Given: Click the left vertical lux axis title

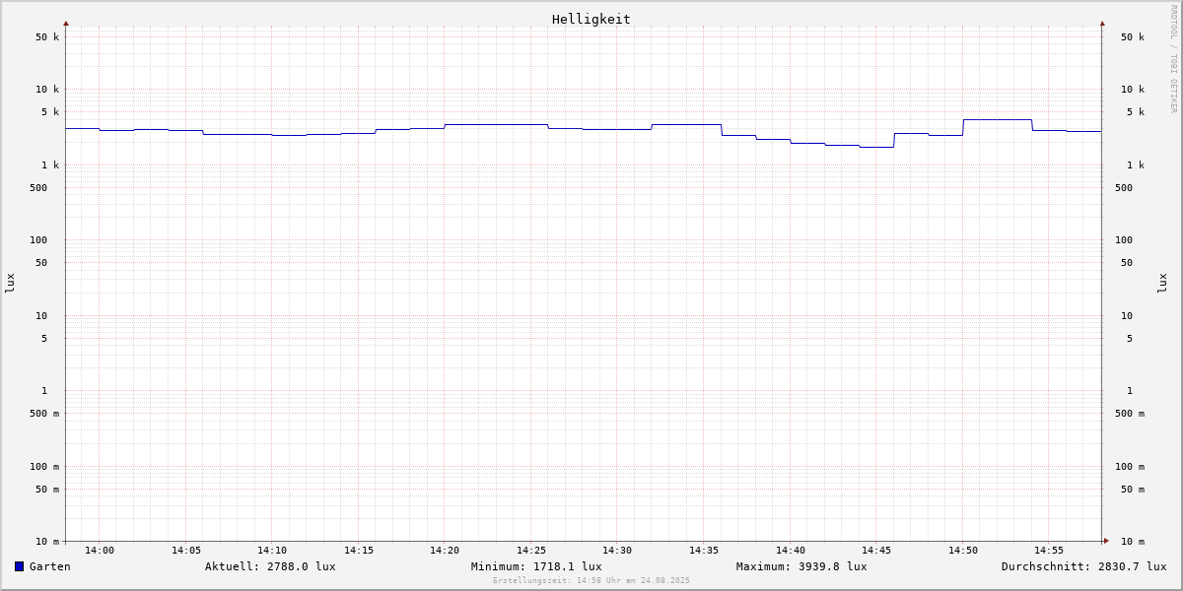Looking at the screenshot, I should click(x=10, y=284).
